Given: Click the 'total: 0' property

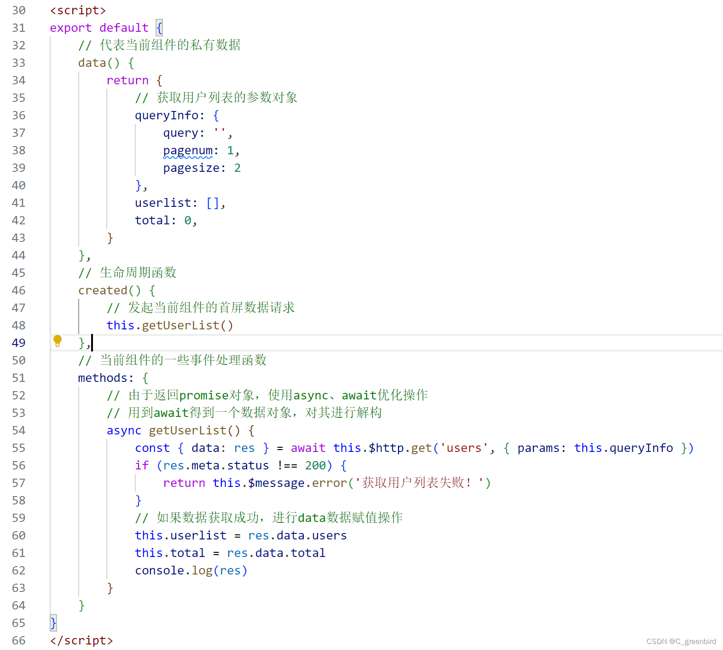Looking at the screenshot, I should coord(163,220).
